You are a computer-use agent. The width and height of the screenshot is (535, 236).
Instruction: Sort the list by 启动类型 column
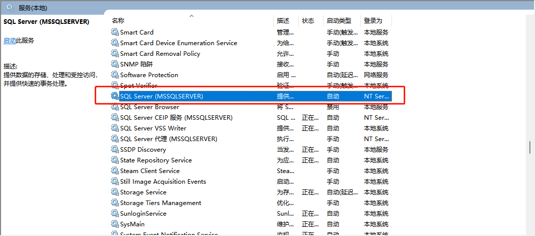tap(339, 21)
